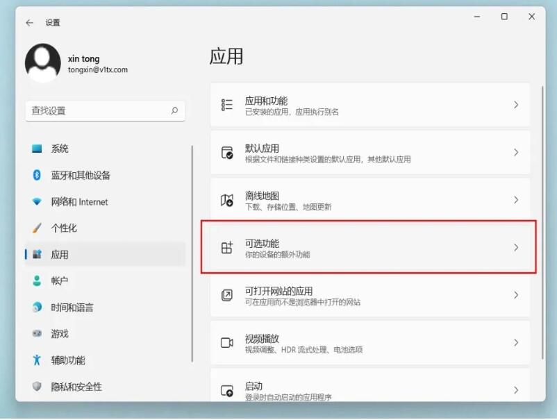Click the 启动 startup icon
This screenshot has width=557, height=420.
pos(226,390)
